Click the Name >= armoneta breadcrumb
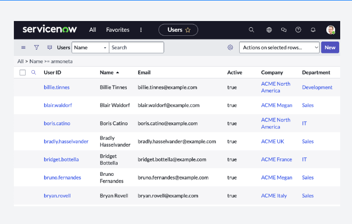 point(51,62)
